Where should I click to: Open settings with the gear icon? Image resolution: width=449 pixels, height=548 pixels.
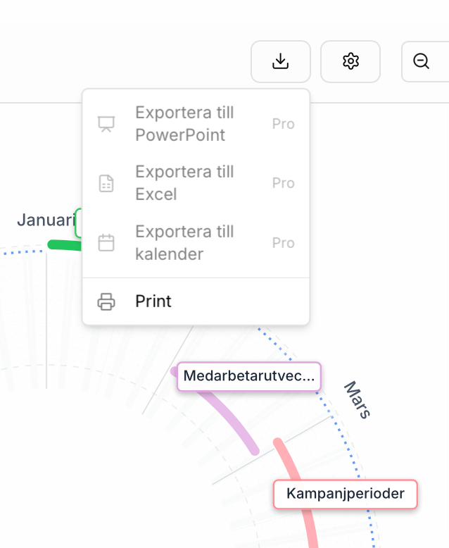(350, 61)
